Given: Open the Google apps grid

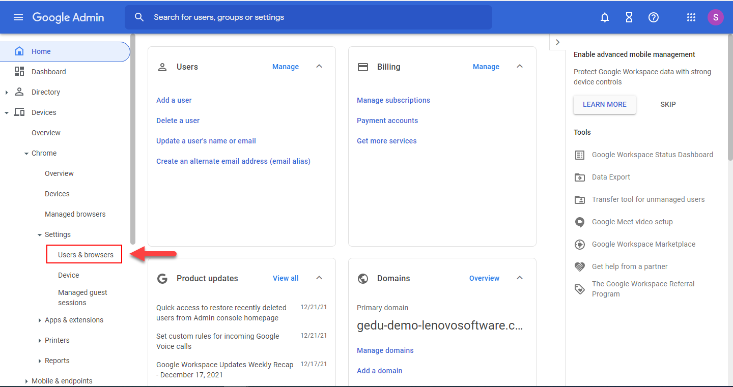Looking at the screenshot, I should pos(691,17).
